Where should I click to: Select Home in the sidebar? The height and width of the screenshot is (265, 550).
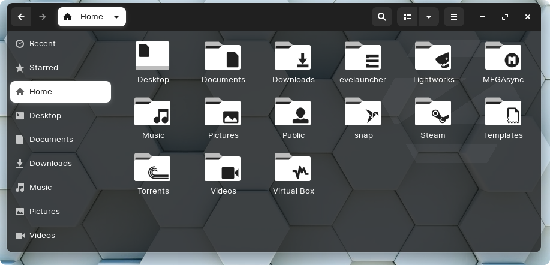[61, 92]
